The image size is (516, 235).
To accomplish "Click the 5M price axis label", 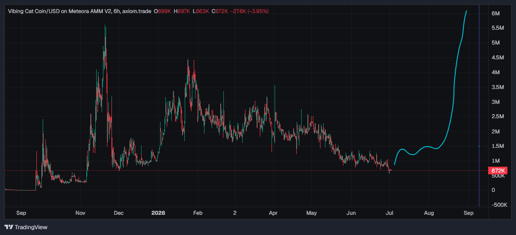I will tap(496, 43).
